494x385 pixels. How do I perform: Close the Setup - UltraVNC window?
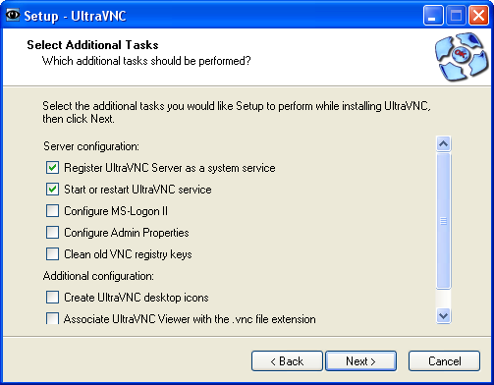coord(478,16)
